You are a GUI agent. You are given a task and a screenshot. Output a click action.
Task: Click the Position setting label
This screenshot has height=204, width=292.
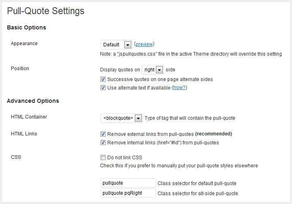pyautogui.click(x=20, y=69)
